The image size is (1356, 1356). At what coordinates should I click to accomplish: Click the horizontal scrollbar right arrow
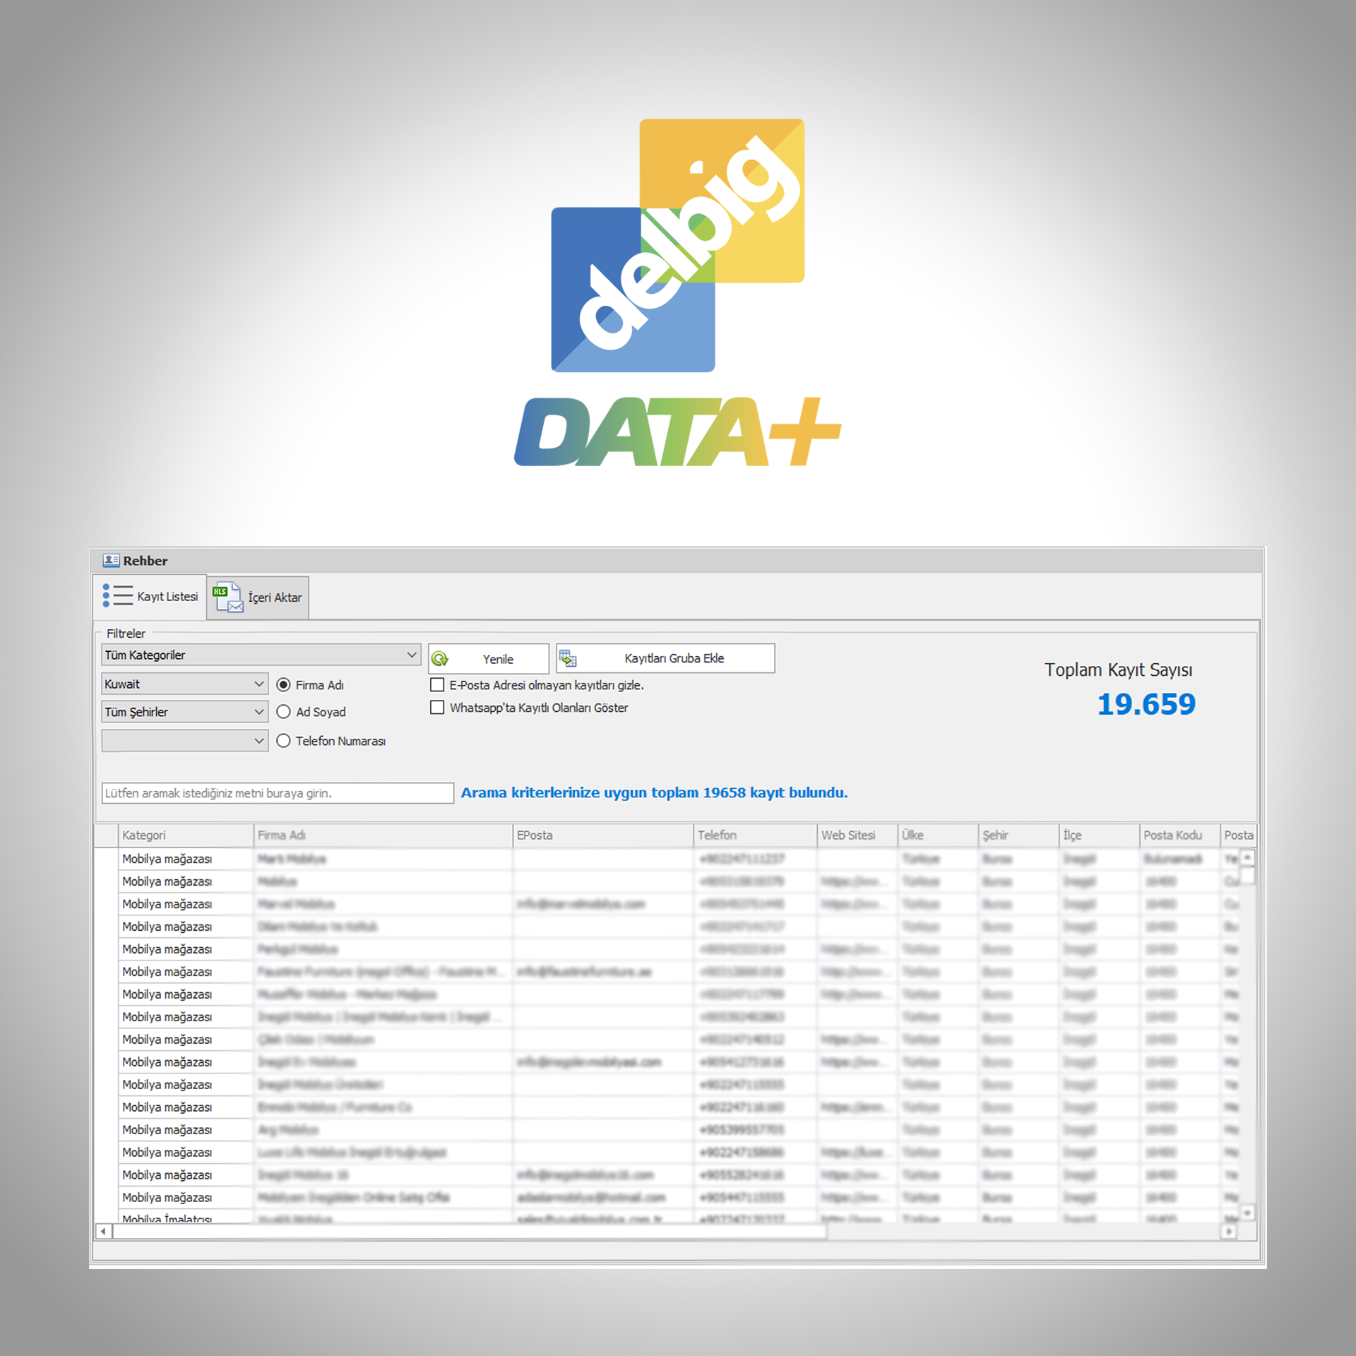tap(1229, 1232)
